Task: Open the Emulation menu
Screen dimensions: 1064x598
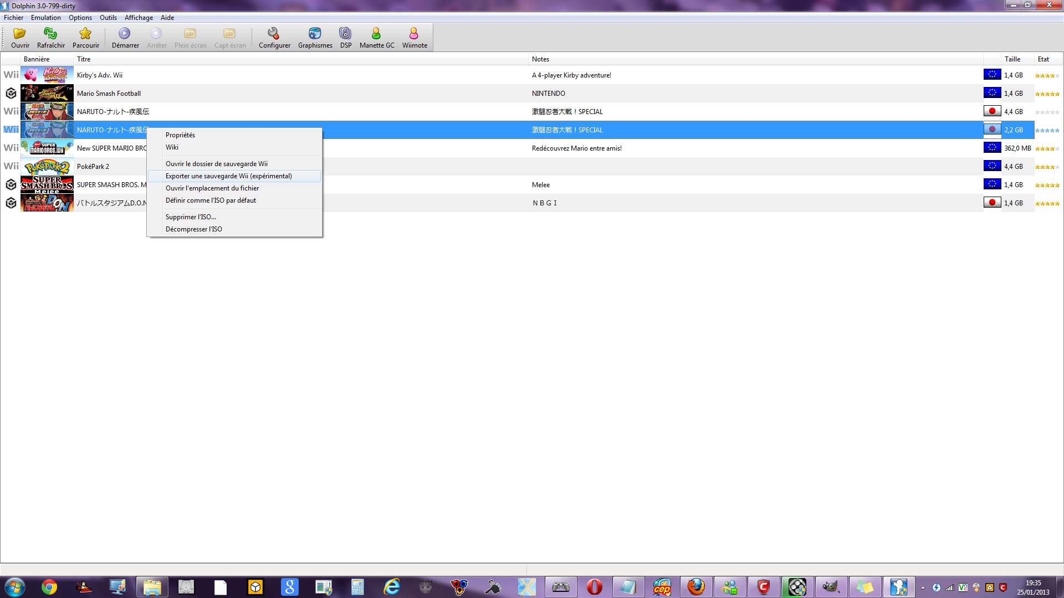Action: pos(46,18)
